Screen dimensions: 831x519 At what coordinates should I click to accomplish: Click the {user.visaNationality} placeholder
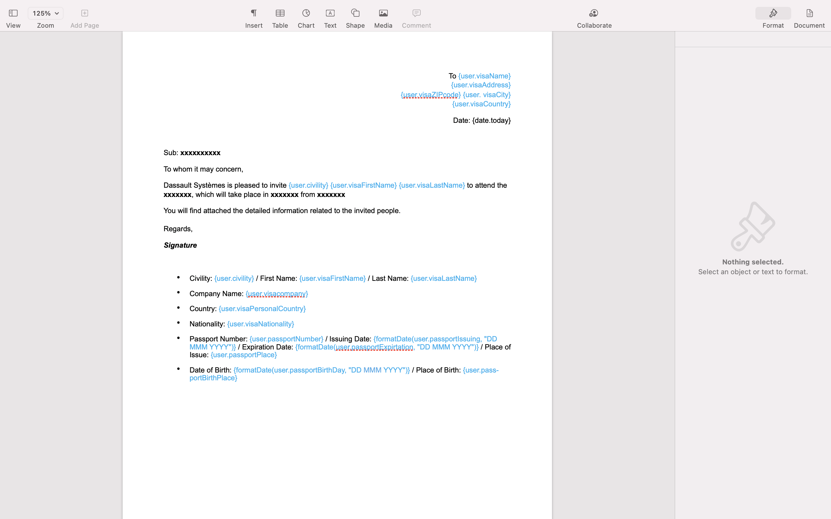pos(260,324)
